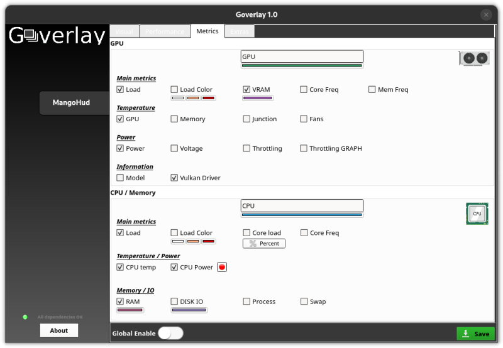The height and width of the screenshot is (348, 503).
Task: Change CPU Load Color red swatch
Action: pos(209,241)
